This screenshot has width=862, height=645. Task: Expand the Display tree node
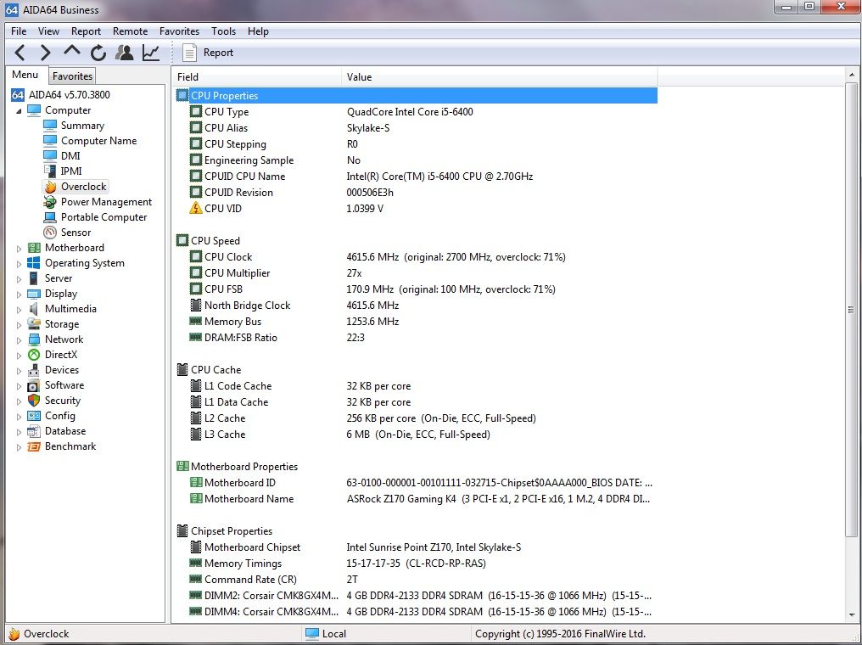[x=19, y=294]
